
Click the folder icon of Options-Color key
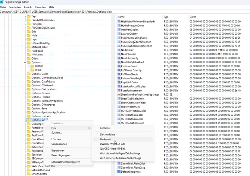(28, 74)
